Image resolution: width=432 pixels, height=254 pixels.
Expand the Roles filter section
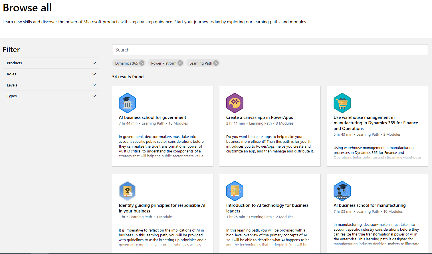(x=51, y=74)
